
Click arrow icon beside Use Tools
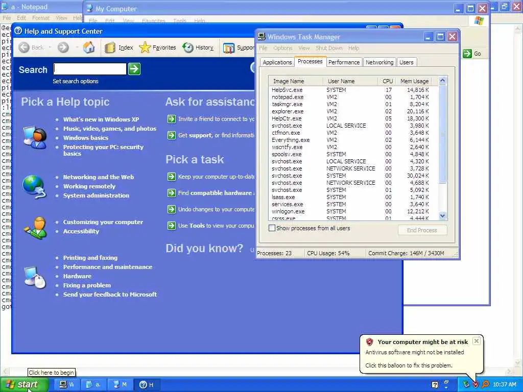tap(172, 226)
